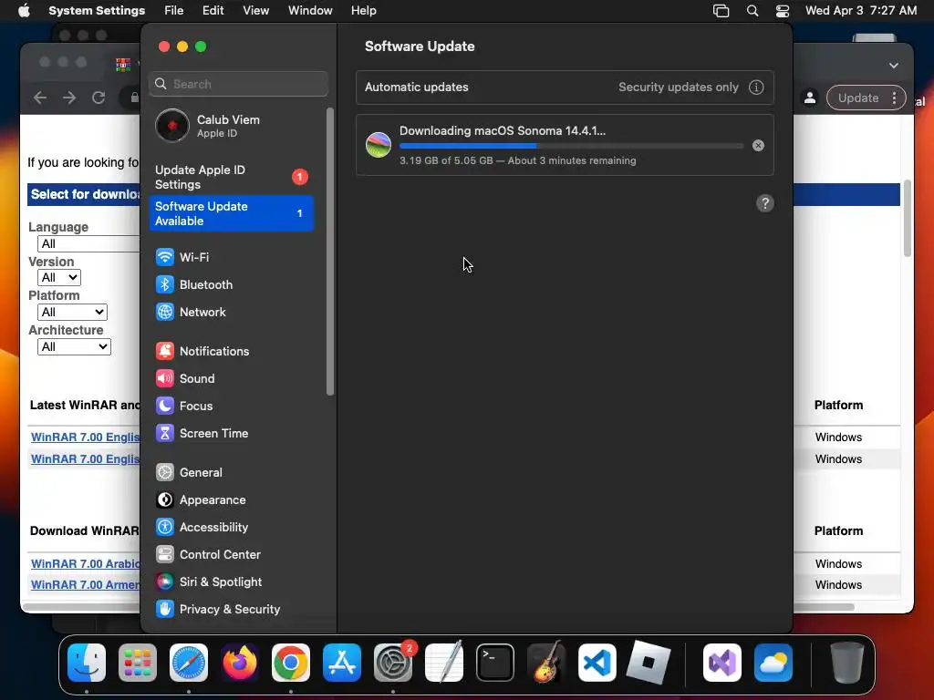The height and width of the screenshot is (700, 934).
Task: Click the browser tab list chevron
Action: click(x=894, y=66)
